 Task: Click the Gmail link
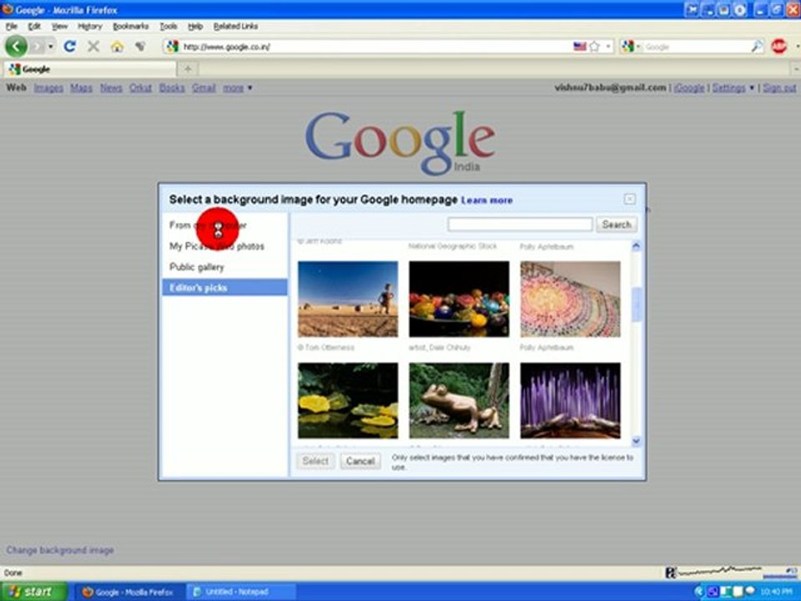204,88
